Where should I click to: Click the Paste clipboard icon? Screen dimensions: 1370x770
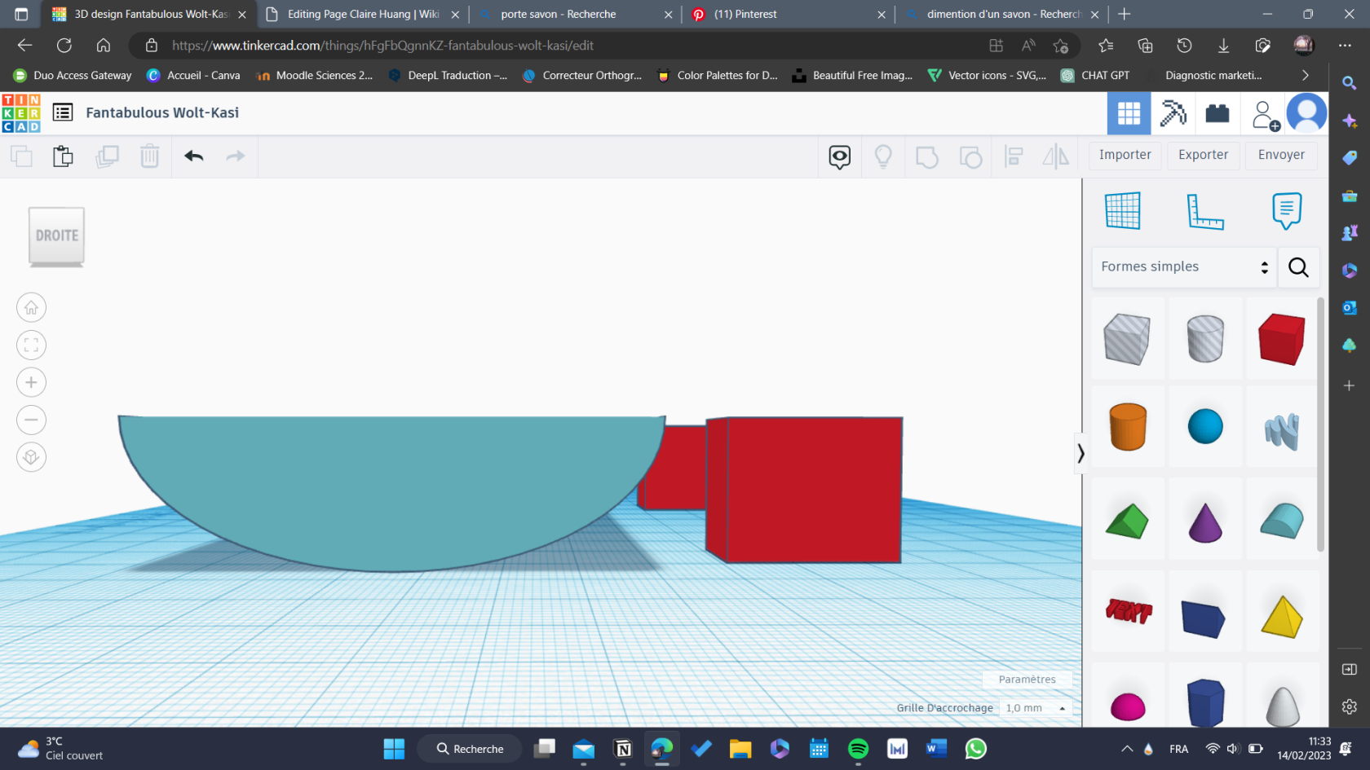[x=63, y=156]
